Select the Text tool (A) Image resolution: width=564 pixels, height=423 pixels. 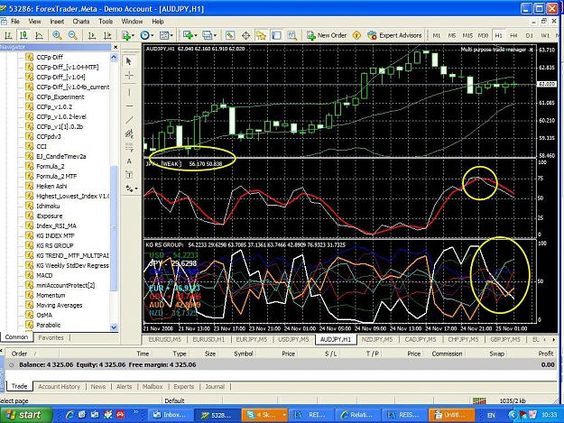[x=129, y=161]
